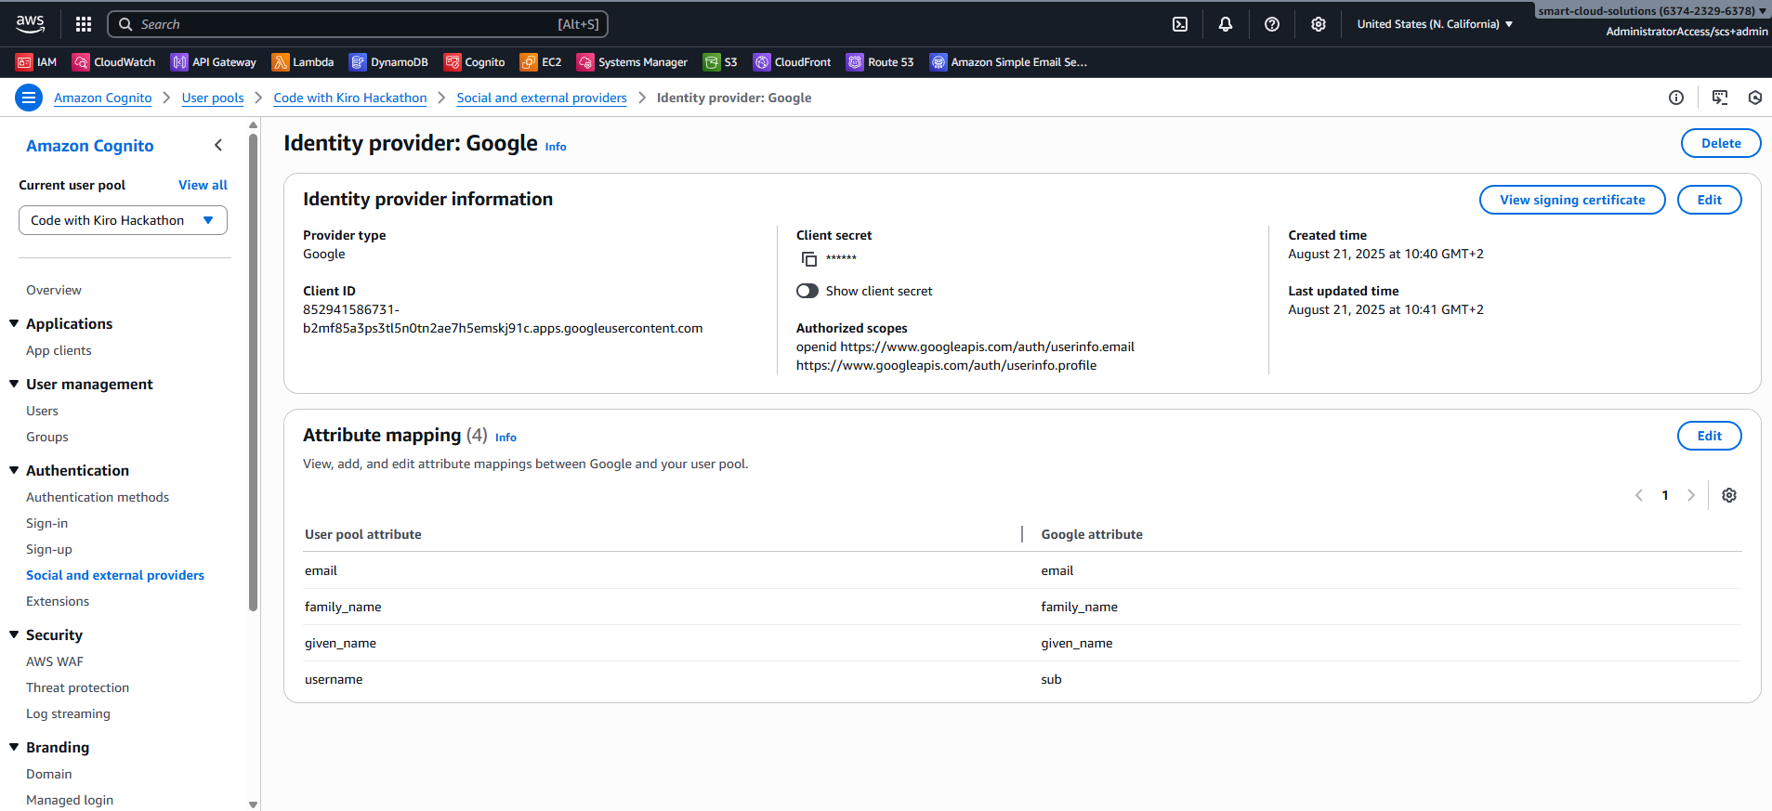Open the notifications bell
The image size is (1772, 811).
[x=1226, y=24]
